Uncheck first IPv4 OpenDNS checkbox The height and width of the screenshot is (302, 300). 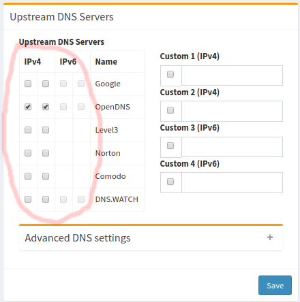point(28,107)
